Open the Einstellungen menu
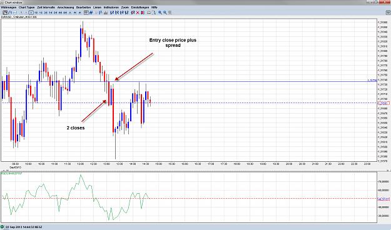Viewport: 391px width, 230px height. pos(140,7)
